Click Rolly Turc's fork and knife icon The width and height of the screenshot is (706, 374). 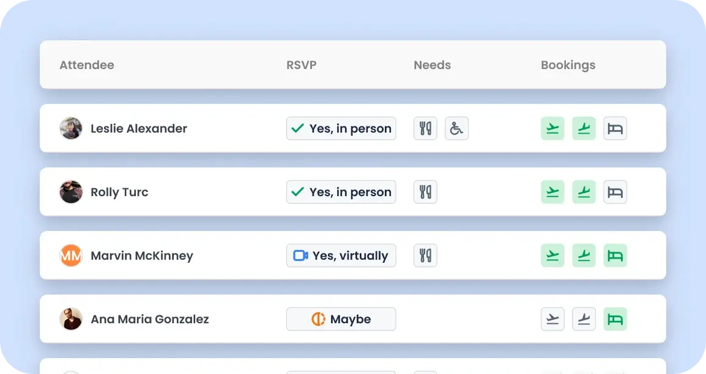425,192
